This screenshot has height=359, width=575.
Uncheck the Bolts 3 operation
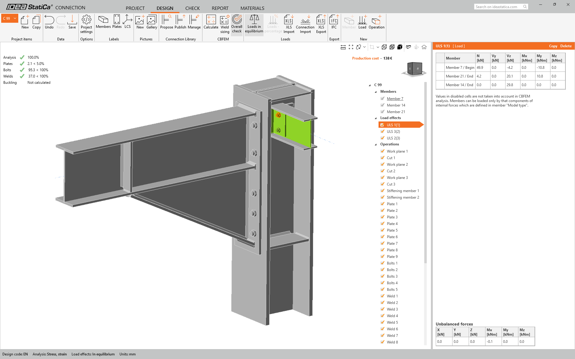382,276
